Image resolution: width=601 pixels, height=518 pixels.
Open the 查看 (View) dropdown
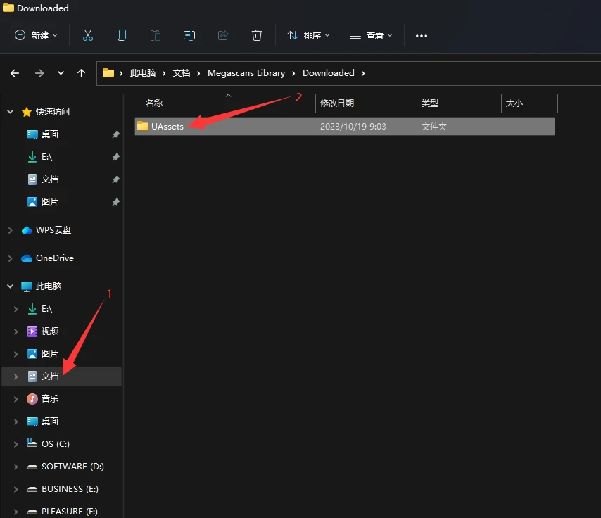coord(371,35)
